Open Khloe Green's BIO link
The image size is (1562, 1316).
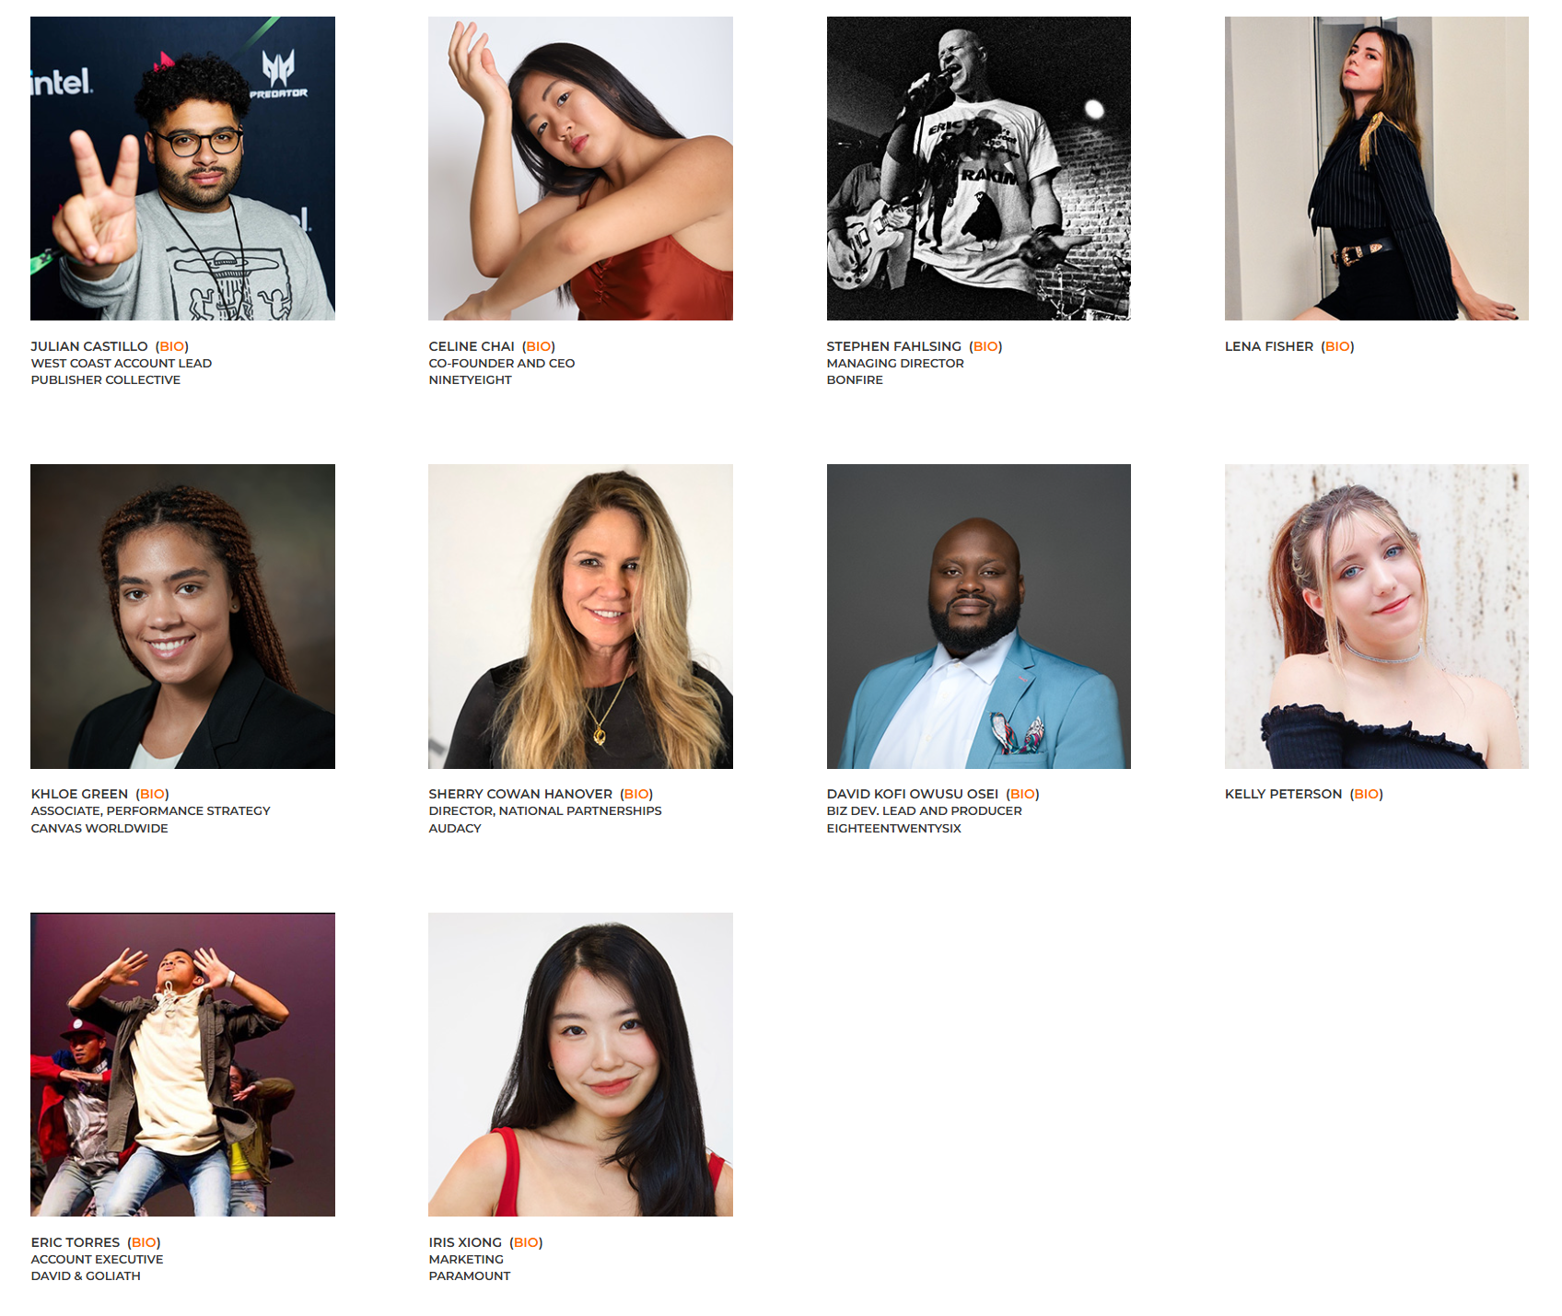[152, 794]
